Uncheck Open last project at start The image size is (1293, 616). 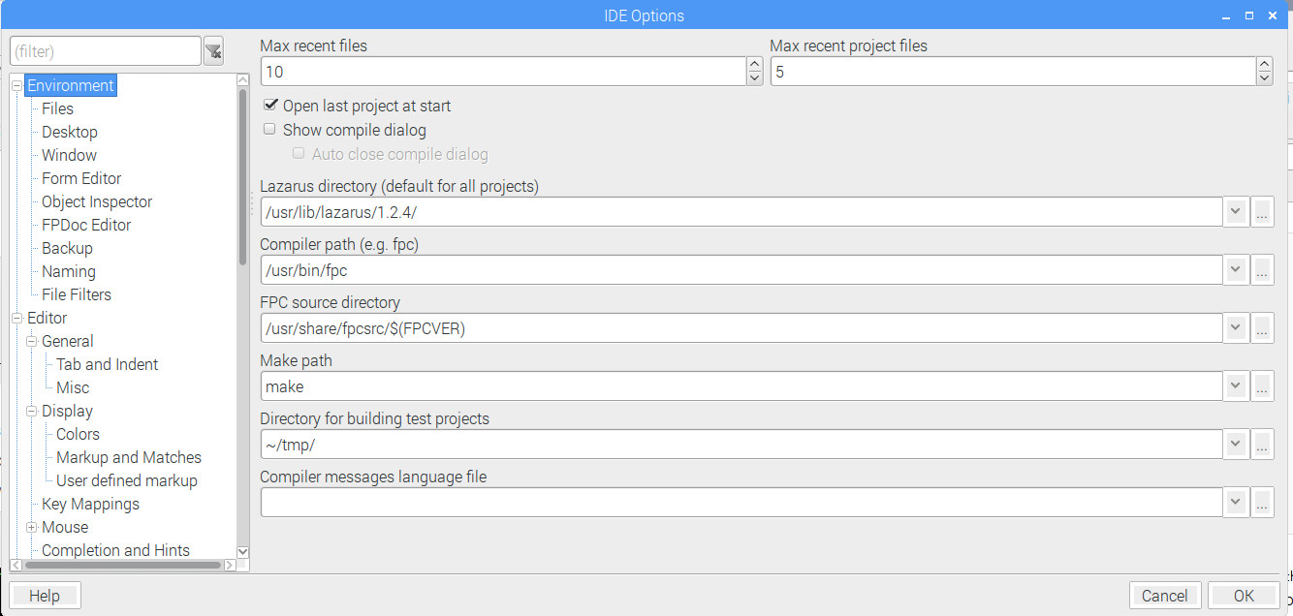point(270,106)
